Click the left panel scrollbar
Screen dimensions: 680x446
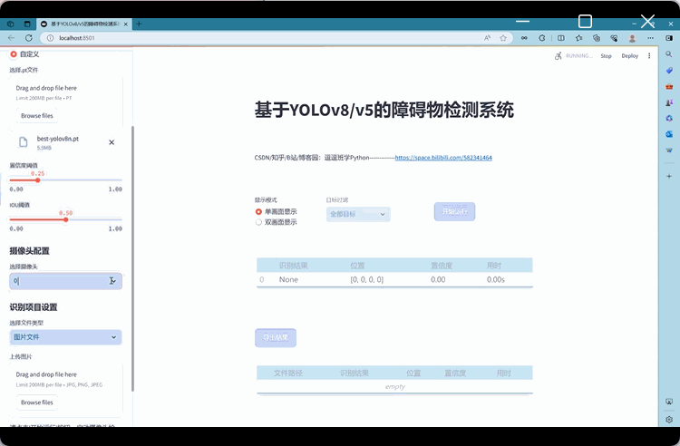pos(132,258)
